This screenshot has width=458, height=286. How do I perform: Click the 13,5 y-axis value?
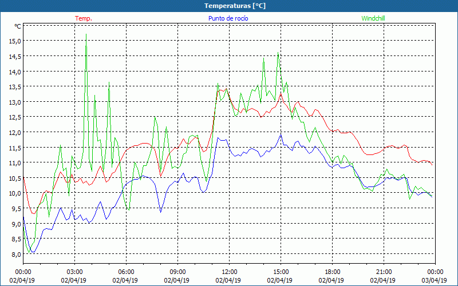pos(15,87)
